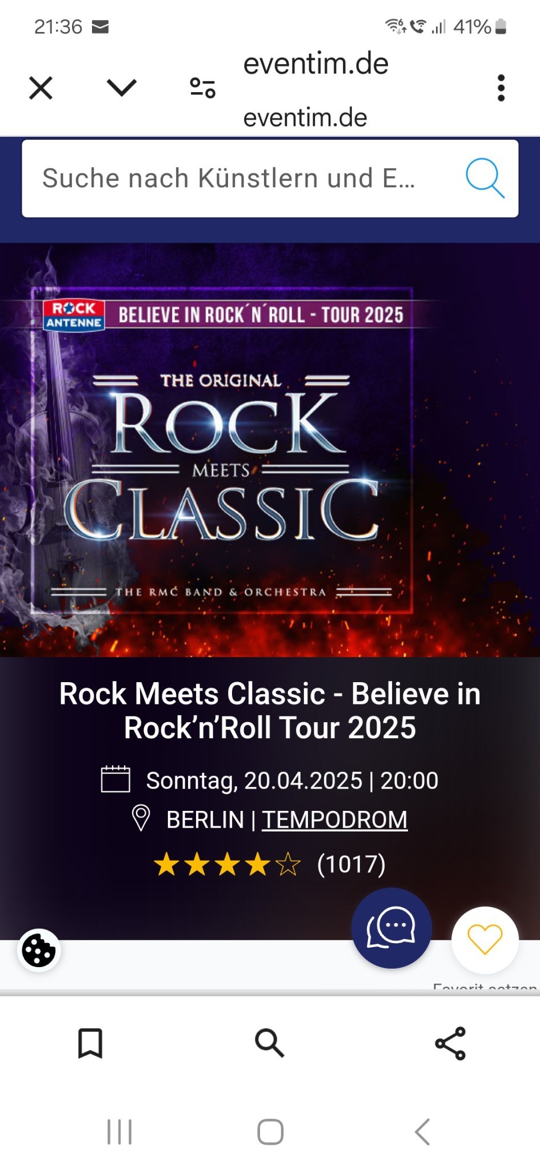Tap the eventim.de address title
Image resolution: width=540 pixels, height=1172 pixels.
(x=316, y=63)
